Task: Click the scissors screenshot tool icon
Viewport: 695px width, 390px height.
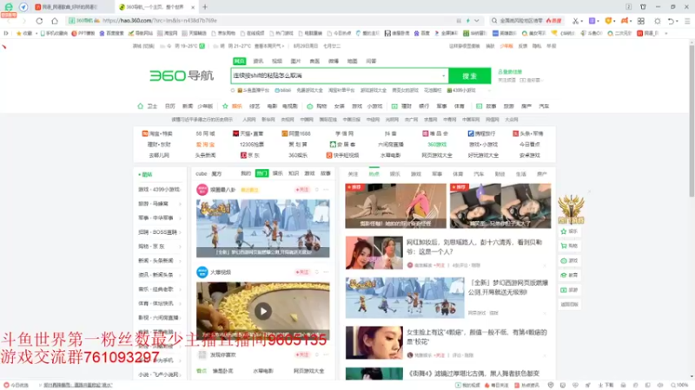Action: pos(575,21)
